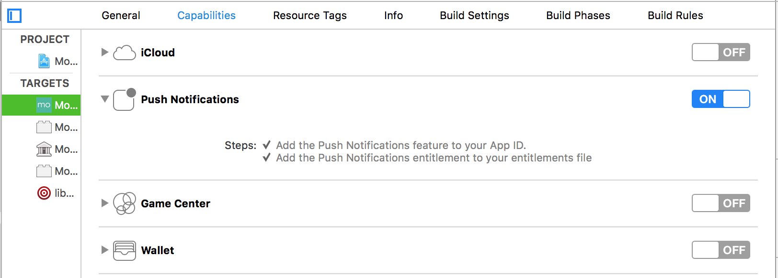778x278 pixels.
Task: Expand the Game Center disclosure triangle
Action: (105, 203)
